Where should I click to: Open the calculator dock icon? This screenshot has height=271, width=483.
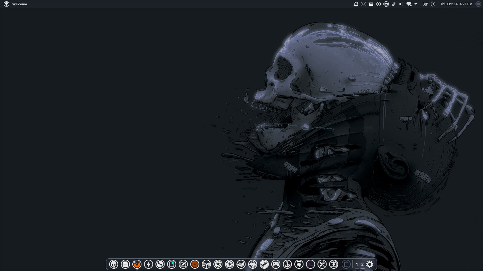tap(299, 264)
